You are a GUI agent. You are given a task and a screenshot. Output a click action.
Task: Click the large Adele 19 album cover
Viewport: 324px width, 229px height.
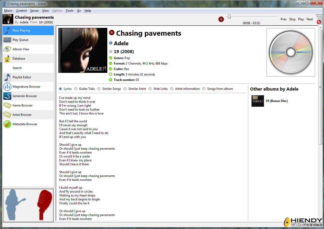(83, 50)
